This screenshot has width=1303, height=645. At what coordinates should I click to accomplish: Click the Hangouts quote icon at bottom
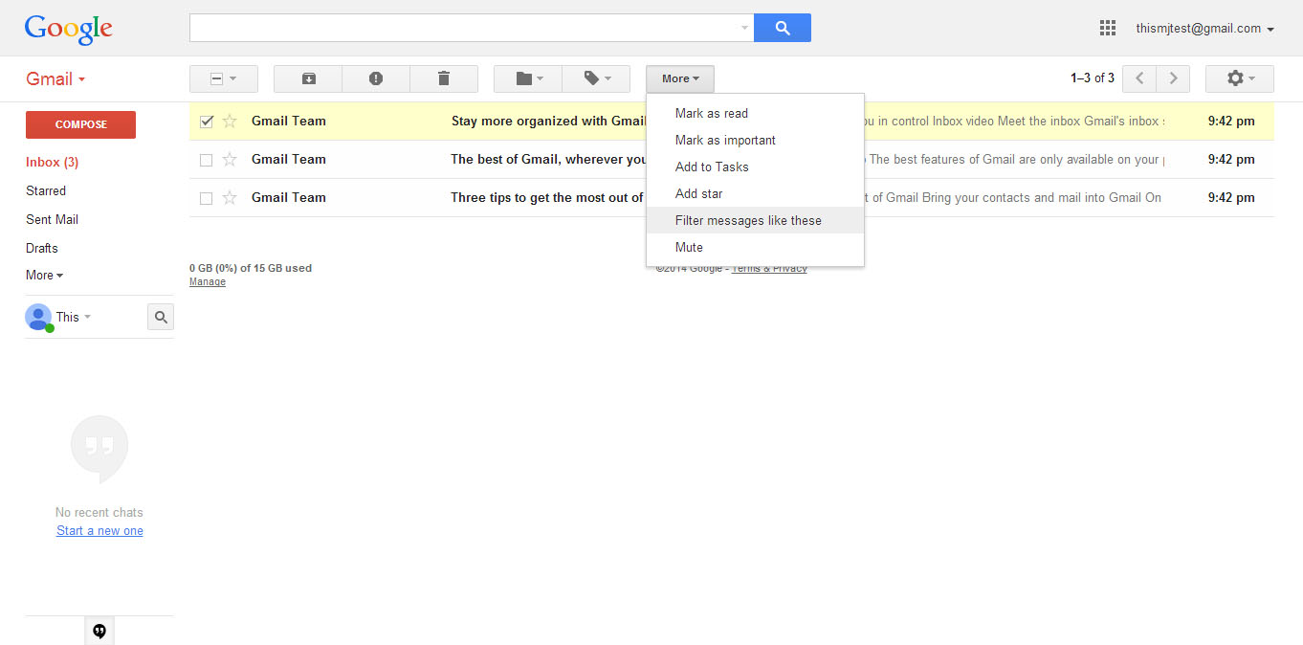coord(99,631)
